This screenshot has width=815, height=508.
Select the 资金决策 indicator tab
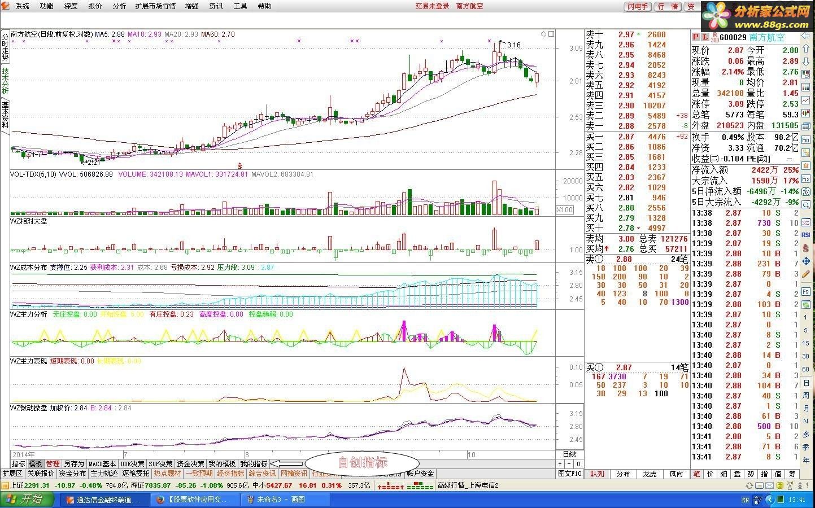point(190,464)
